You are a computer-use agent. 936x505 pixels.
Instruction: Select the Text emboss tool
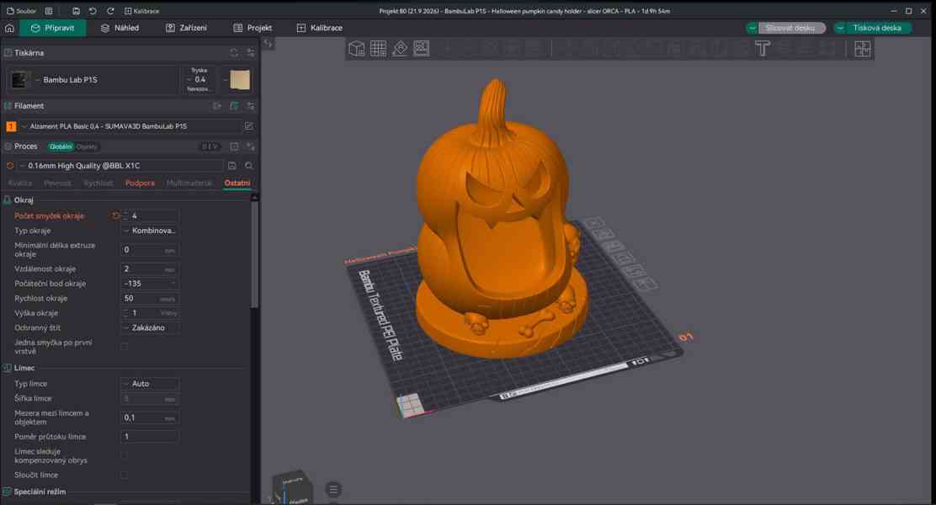click(763, 48)
